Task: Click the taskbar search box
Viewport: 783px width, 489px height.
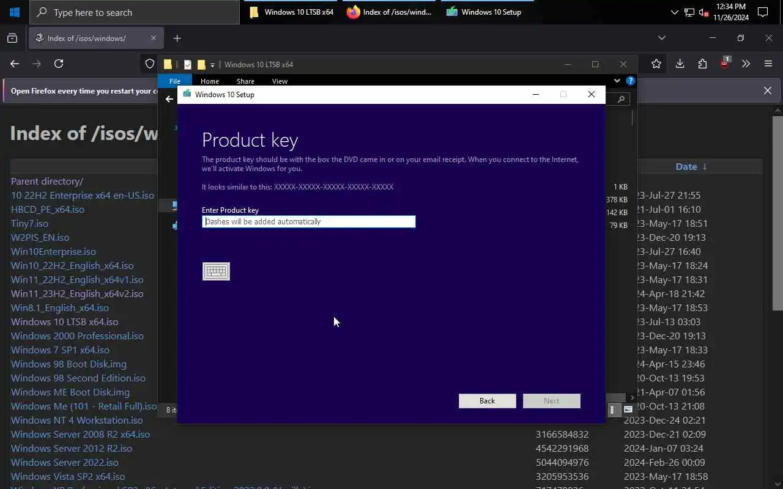Action: pos(135,12)
